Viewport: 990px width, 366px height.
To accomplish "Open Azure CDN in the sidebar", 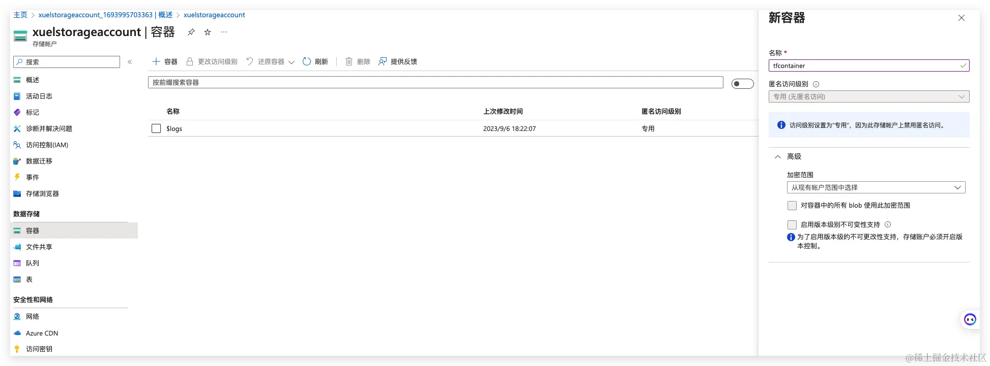I will pos(42,333).
